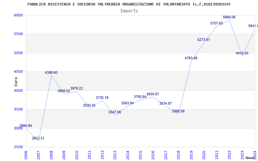Select the 3979.22 value label
Viewport: 258px width, 161px height.
[x=77, y=88]
